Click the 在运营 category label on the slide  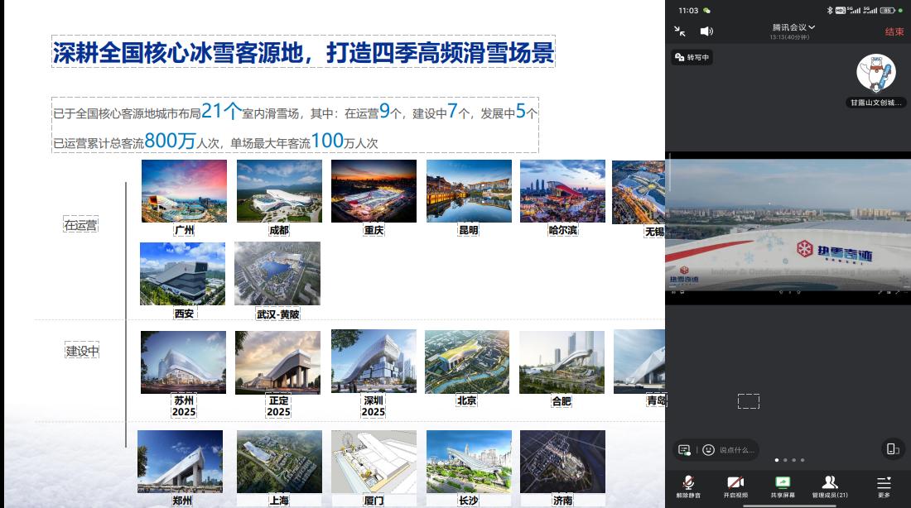click(x=81, y=225)
